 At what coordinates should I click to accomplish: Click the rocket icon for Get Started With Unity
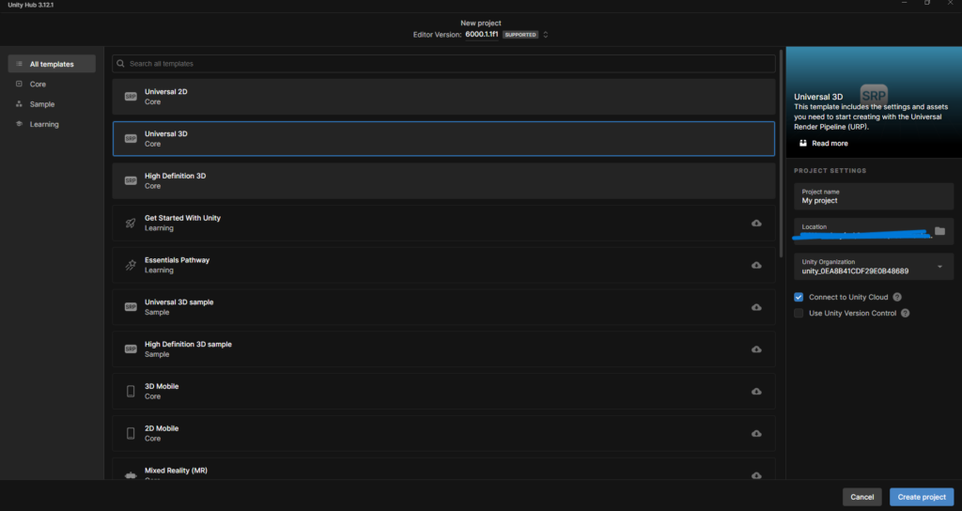(131, 224)
